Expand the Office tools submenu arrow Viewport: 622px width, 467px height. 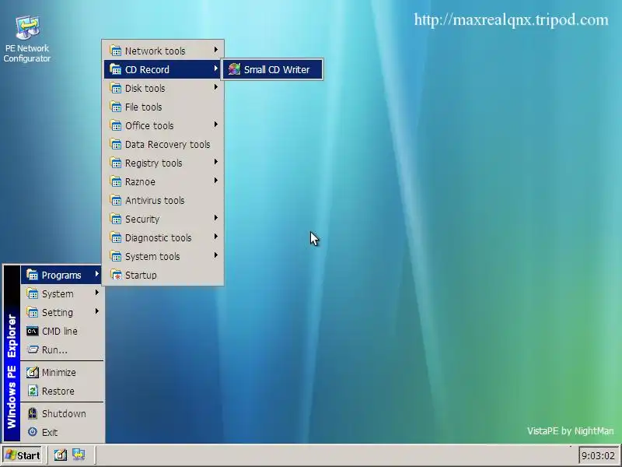click(x=216, y=125)
